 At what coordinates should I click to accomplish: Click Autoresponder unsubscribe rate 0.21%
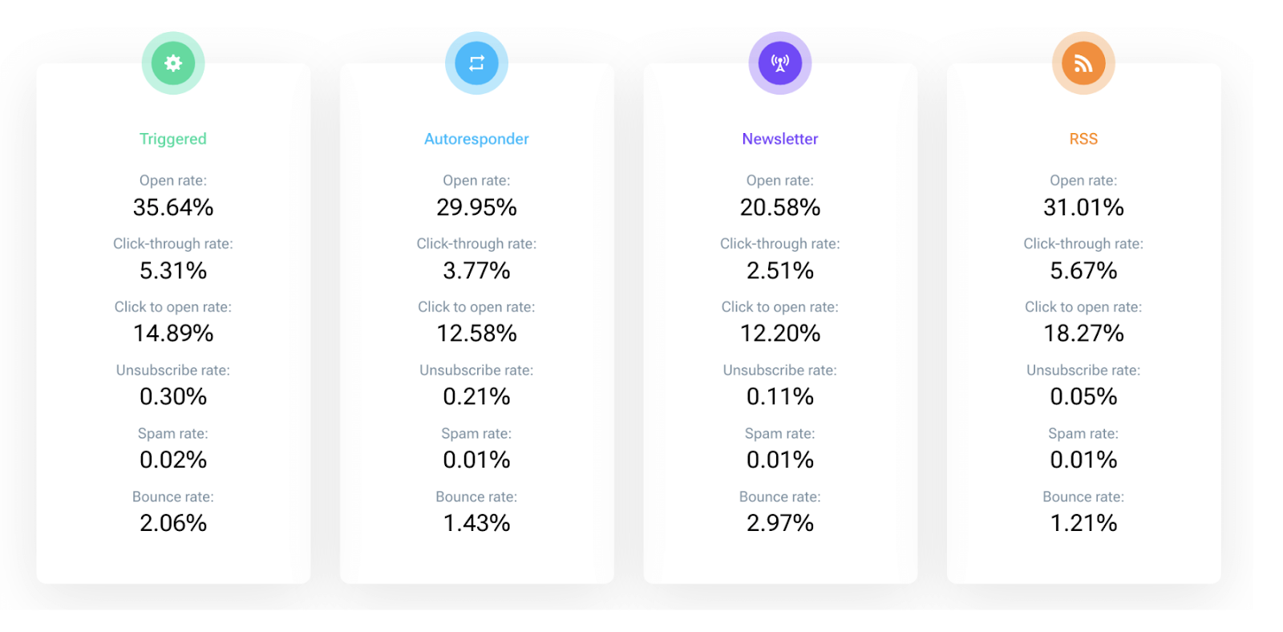coord(476,396)
